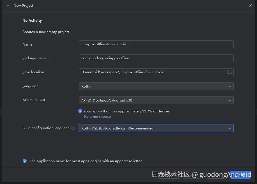This screenshot has width=257, height=184.
Task: Click the Android Studio logo in the title bar
Action: tap(7, 5)
